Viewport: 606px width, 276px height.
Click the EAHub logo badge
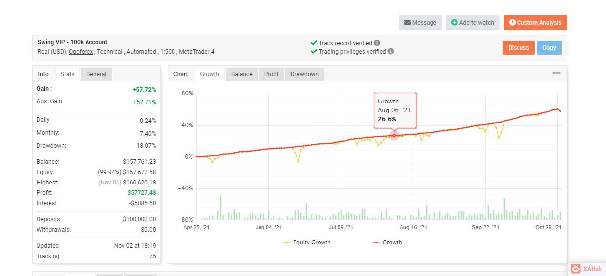click(x=587, y=269)
